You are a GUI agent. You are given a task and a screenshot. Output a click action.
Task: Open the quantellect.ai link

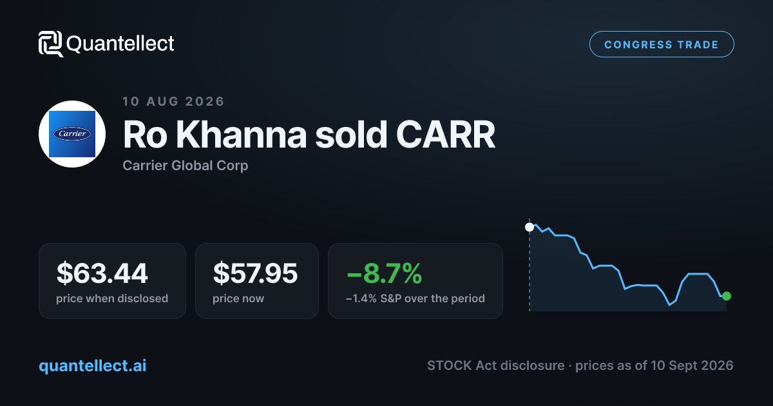93,365
